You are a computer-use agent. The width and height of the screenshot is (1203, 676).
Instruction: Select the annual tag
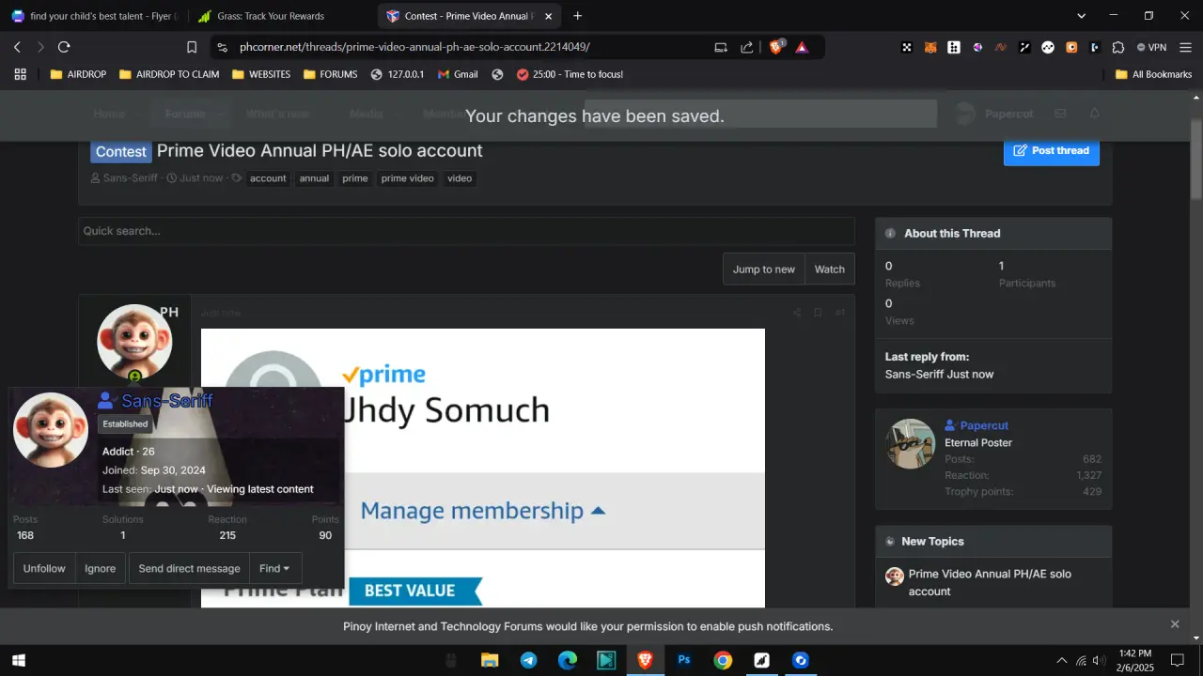(x=314, y=178)
